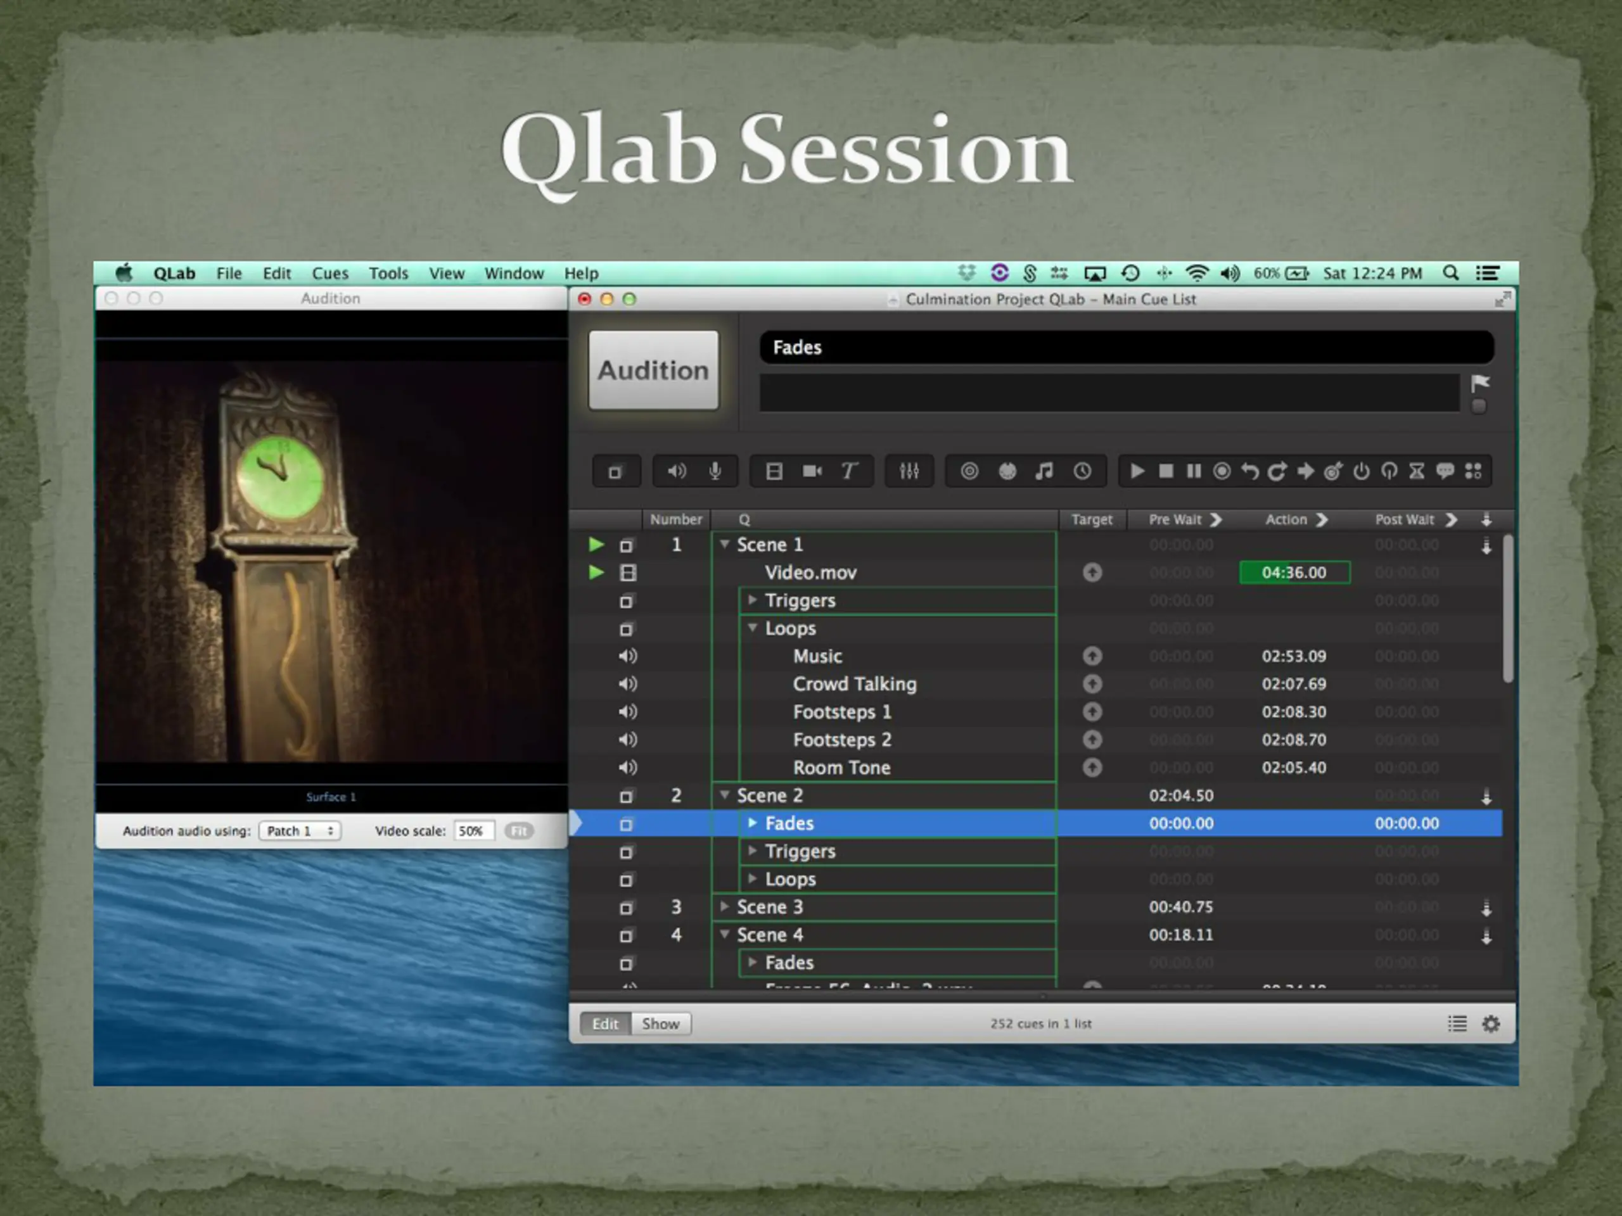Expand Triggers group under Scene 2
This screenshot has height=1216, width=1622.
pyautogui.click(x=752, y=851)
